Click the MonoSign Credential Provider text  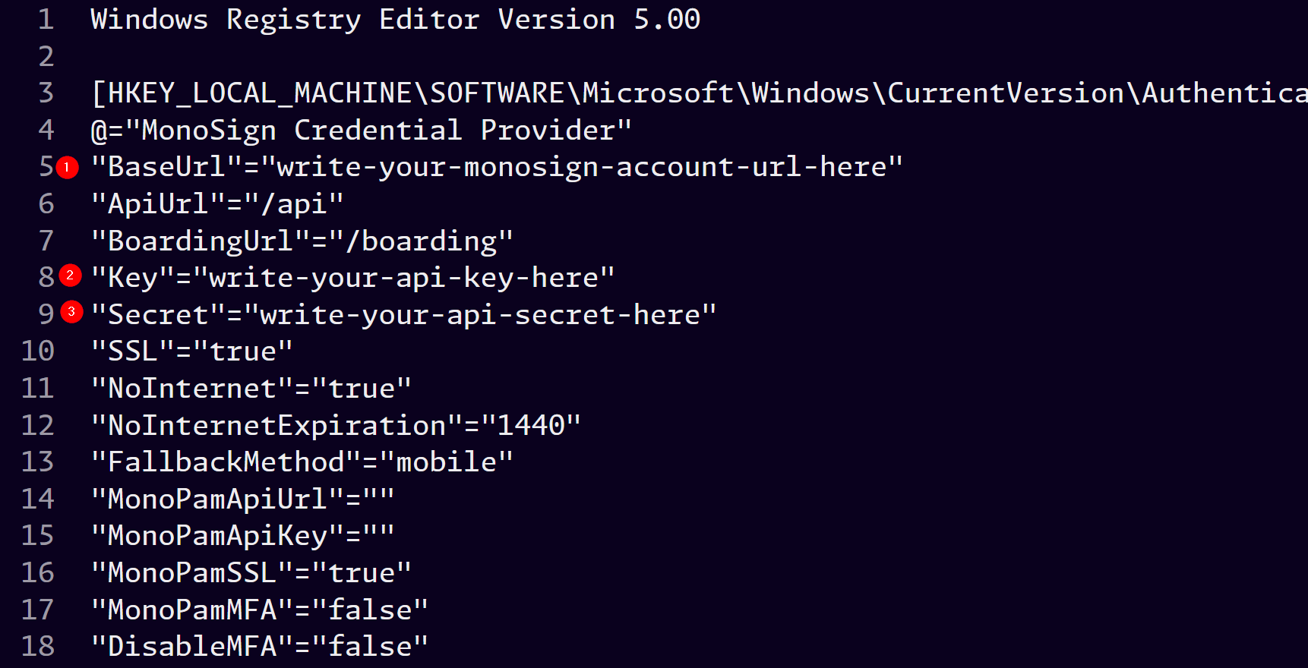[x=378, y=131]
